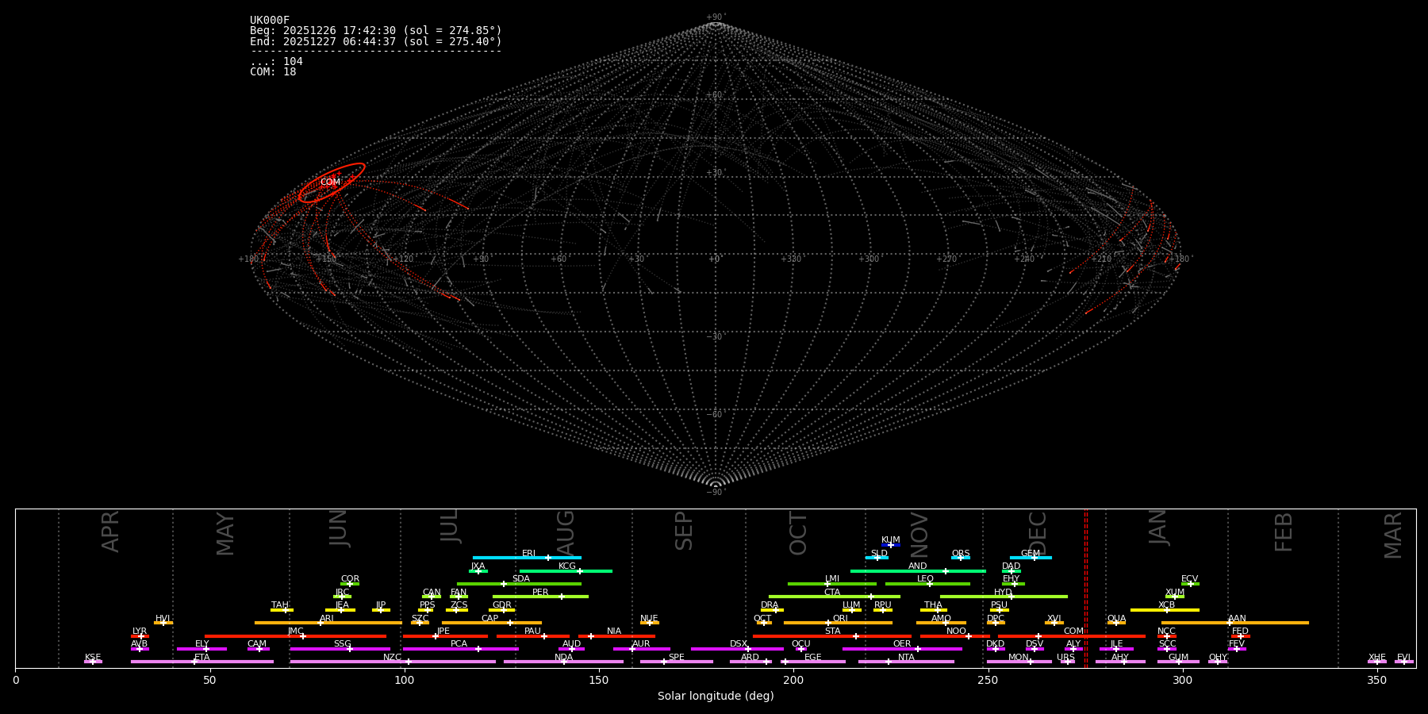Select the PER shower label
1428x714 pixels.
540,593
